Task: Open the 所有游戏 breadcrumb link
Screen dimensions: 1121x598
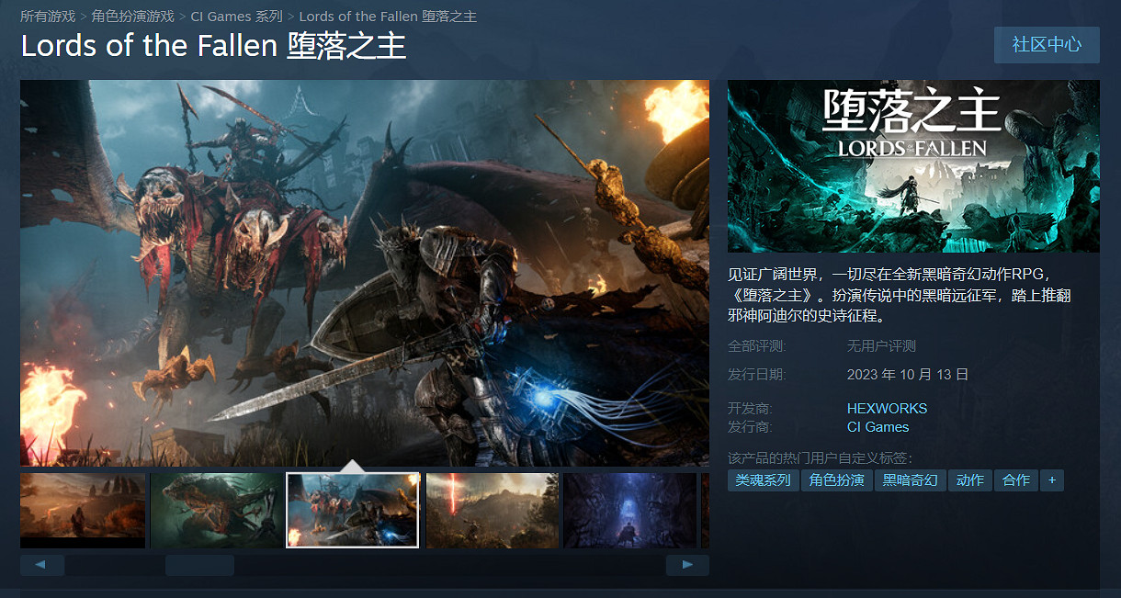Action: pos(48,17)
